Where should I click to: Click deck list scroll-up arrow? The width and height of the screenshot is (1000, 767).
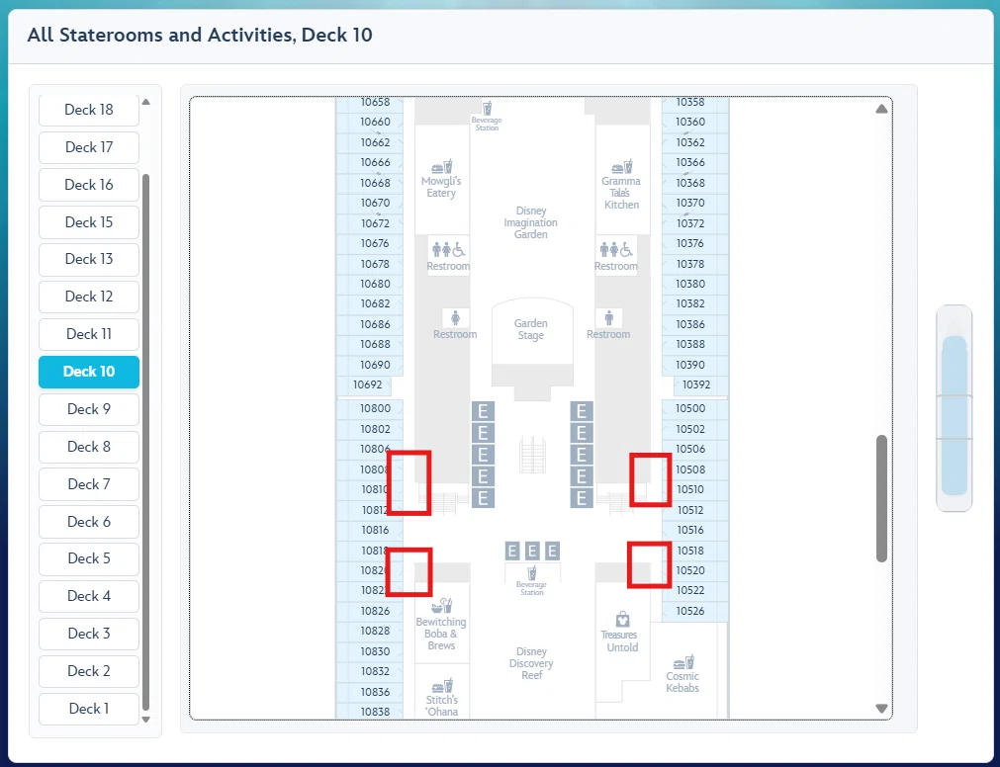point(146,102)
